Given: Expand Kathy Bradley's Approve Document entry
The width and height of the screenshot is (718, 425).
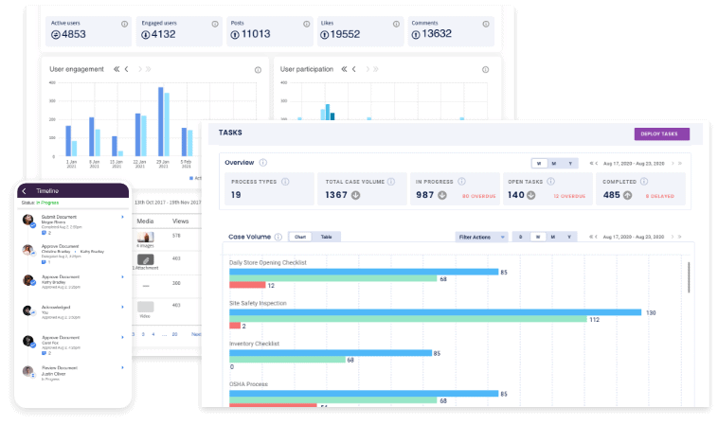Looking at the screenshot, I should pyautogui.click(x=123, y=276).
